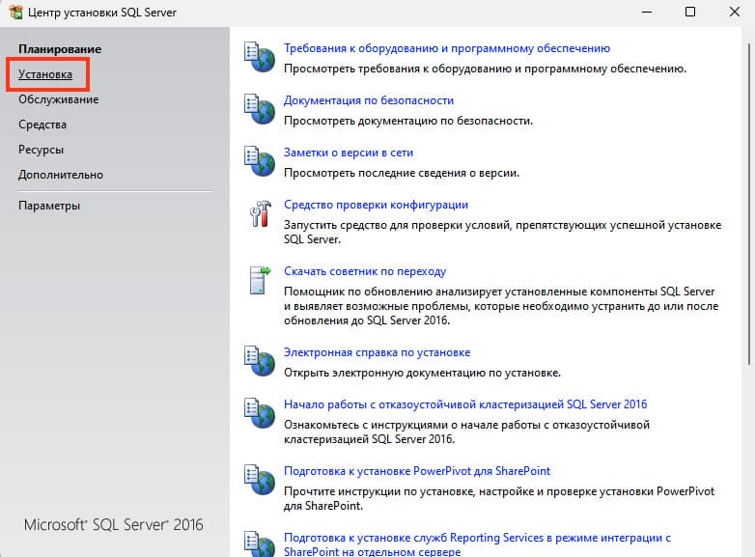Open the Дополнительно section
Viewport: 755px width, 557px height.
tap(61, 175)
